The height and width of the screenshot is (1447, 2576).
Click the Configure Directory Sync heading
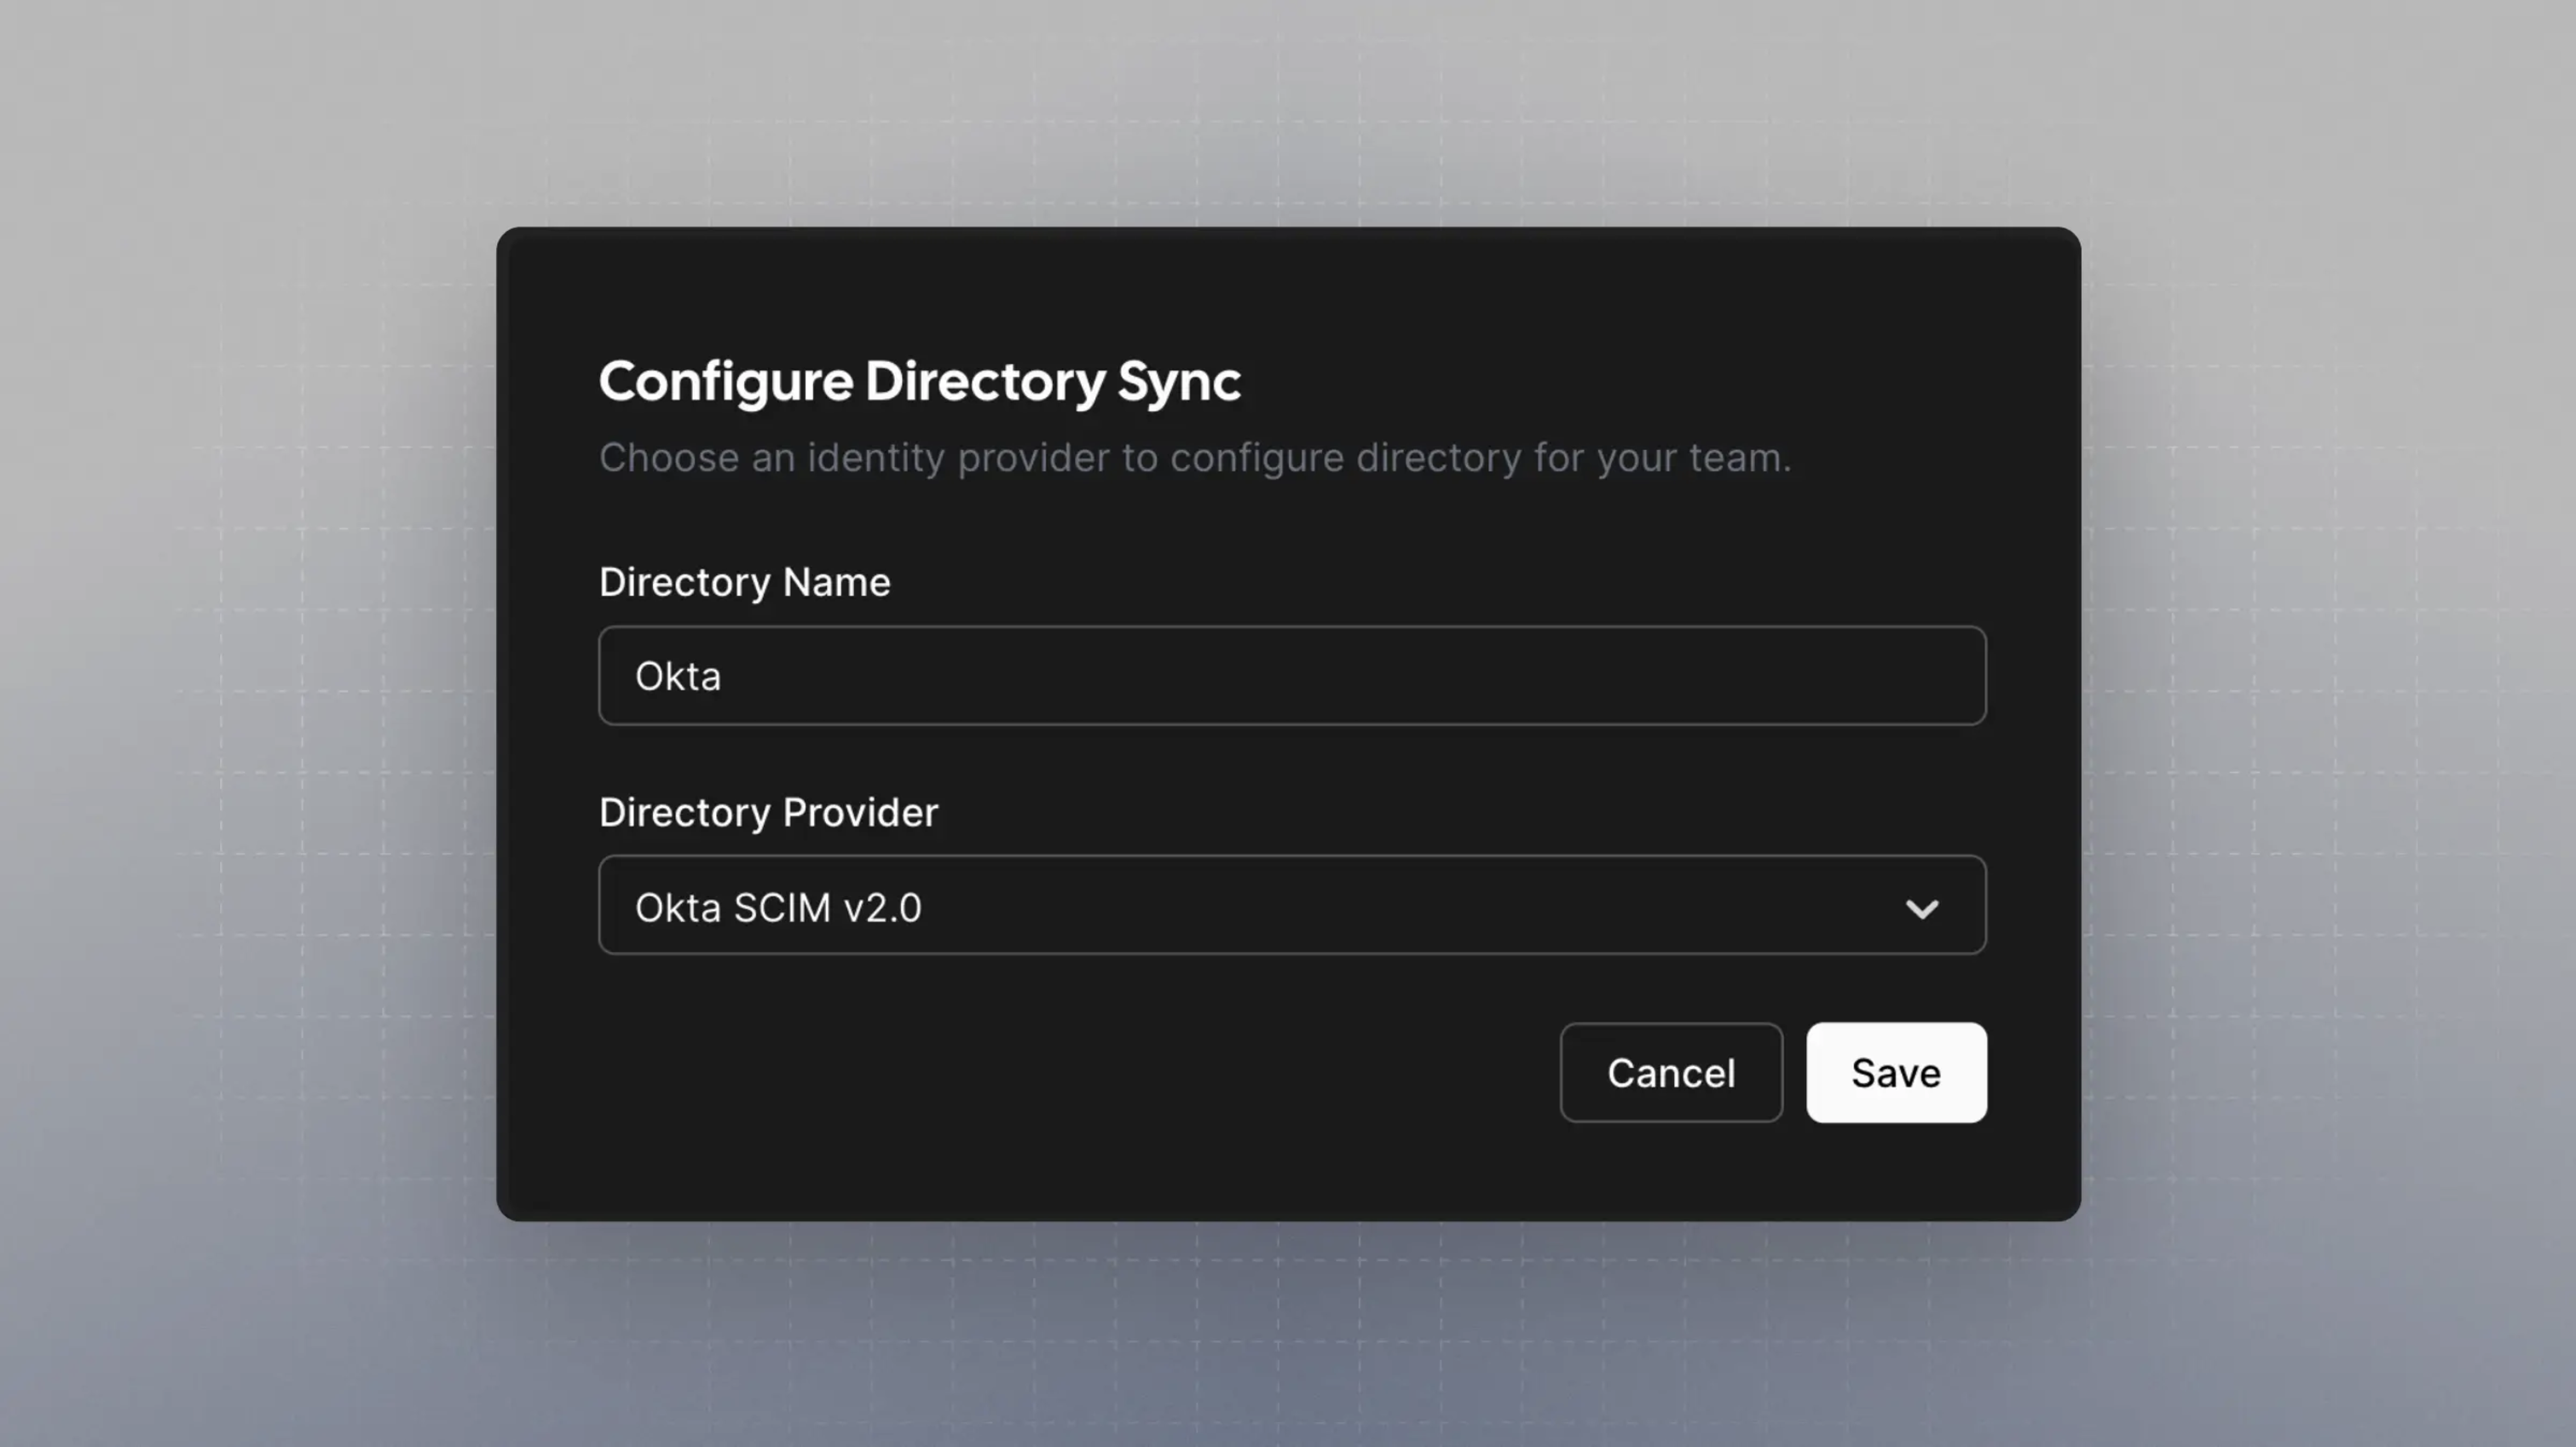[919, 381]
